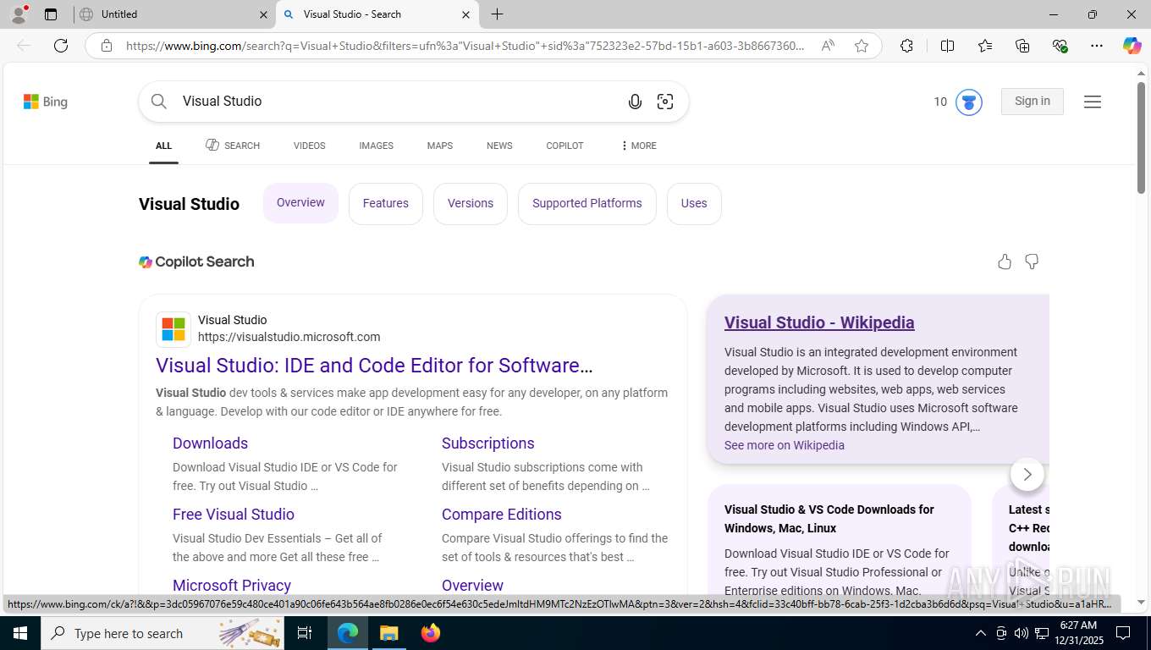
Task: View site information lock icon
Action: point(107,46)
